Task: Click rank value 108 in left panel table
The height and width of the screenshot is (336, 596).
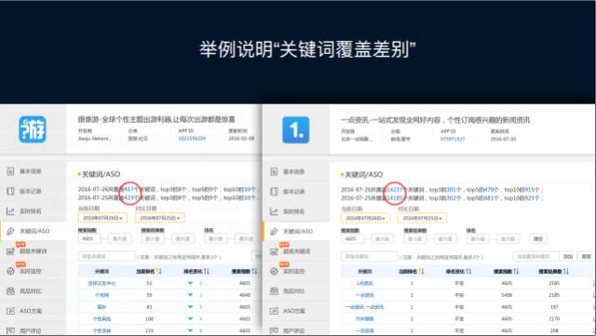Action: 149,318
